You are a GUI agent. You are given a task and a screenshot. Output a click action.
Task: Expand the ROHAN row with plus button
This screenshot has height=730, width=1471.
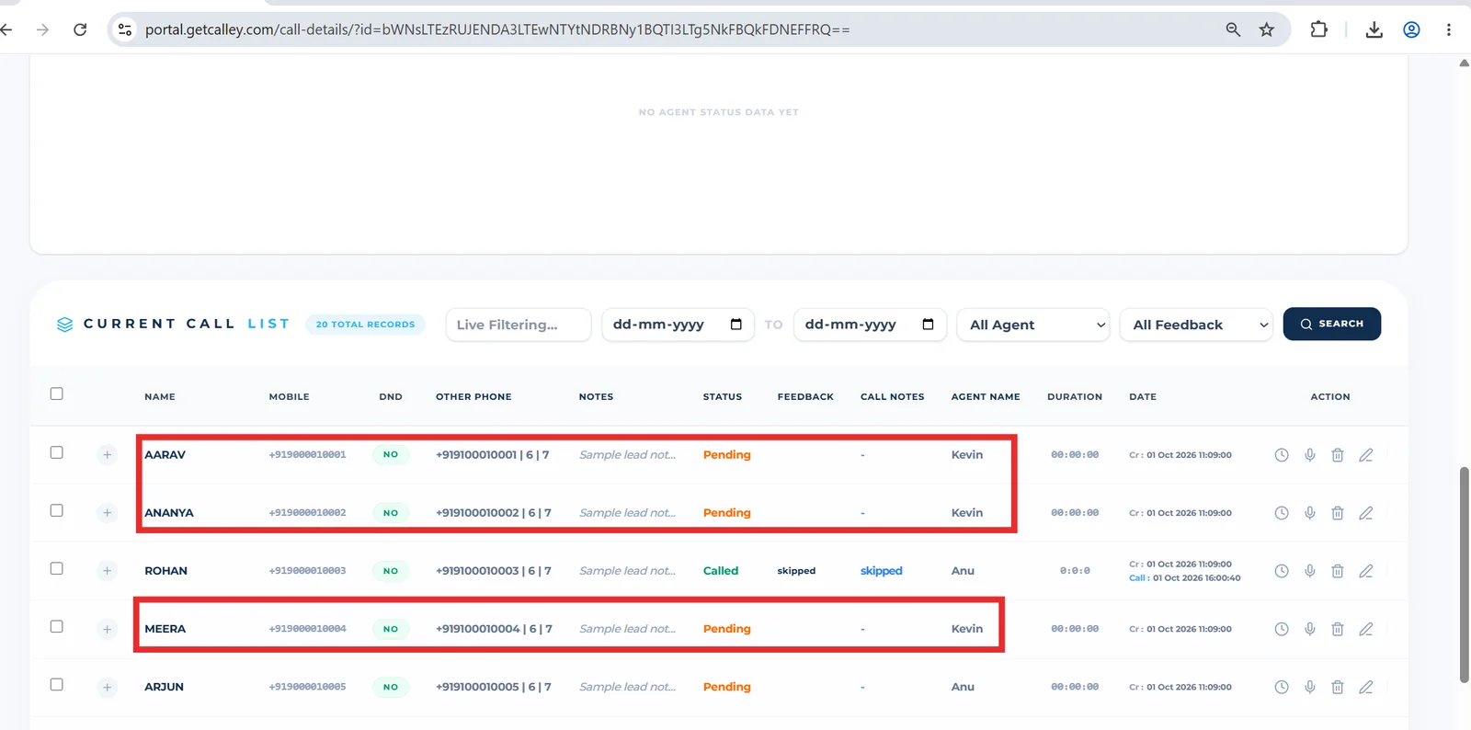(107, 571)
